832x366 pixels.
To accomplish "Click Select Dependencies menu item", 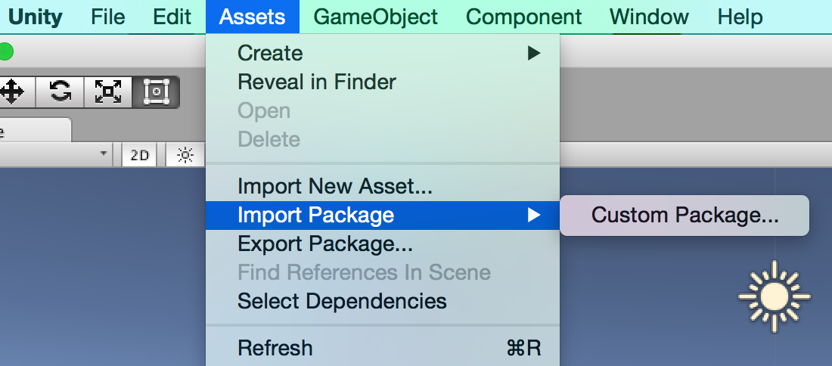I will point(342,301).
